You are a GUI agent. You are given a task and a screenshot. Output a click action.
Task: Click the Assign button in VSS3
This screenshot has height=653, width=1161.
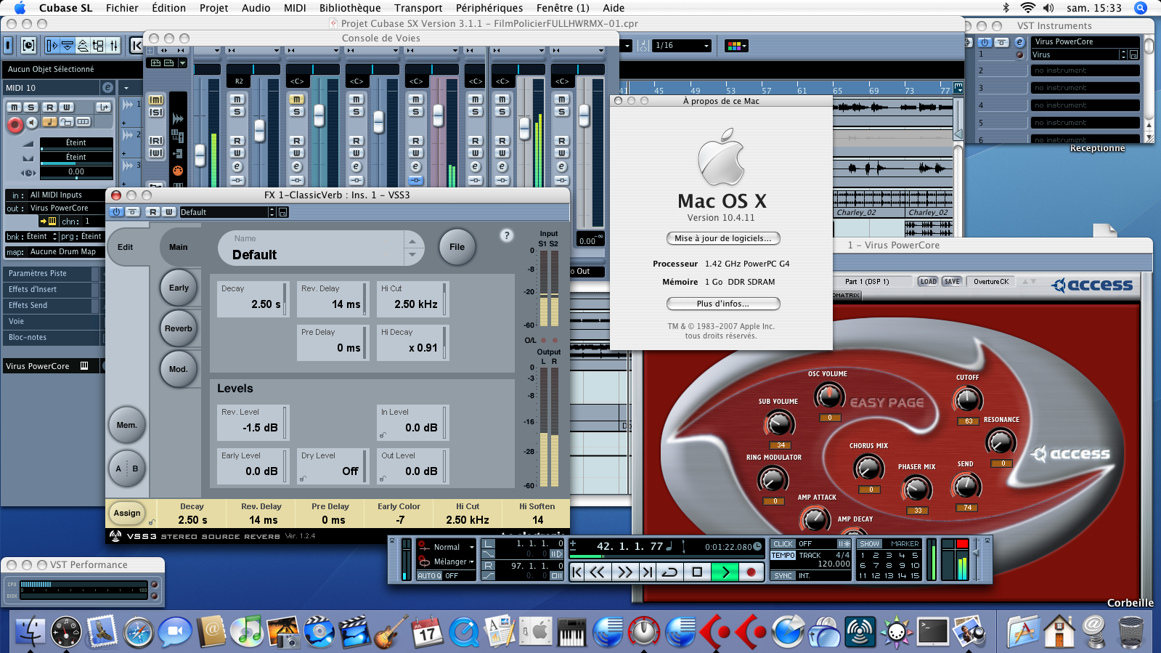(x=127, y=513)
